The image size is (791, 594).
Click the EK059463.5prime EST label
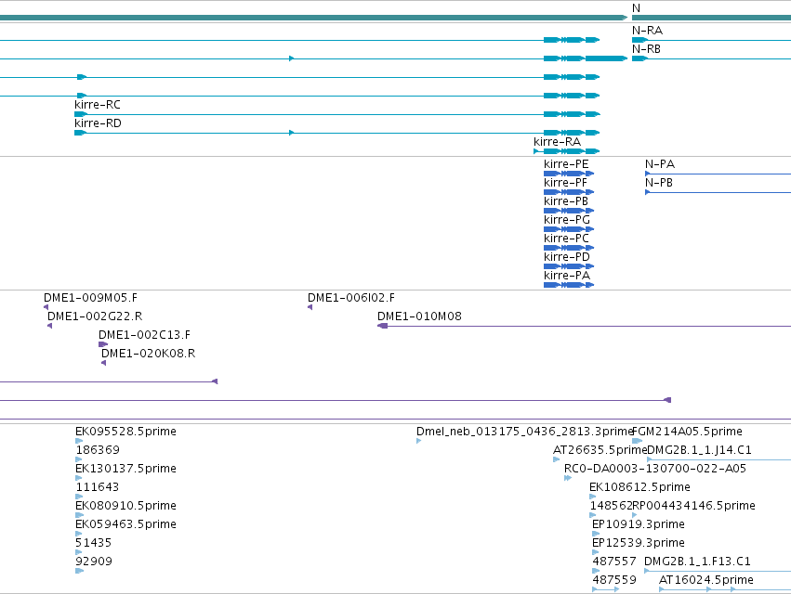point(125,524)
